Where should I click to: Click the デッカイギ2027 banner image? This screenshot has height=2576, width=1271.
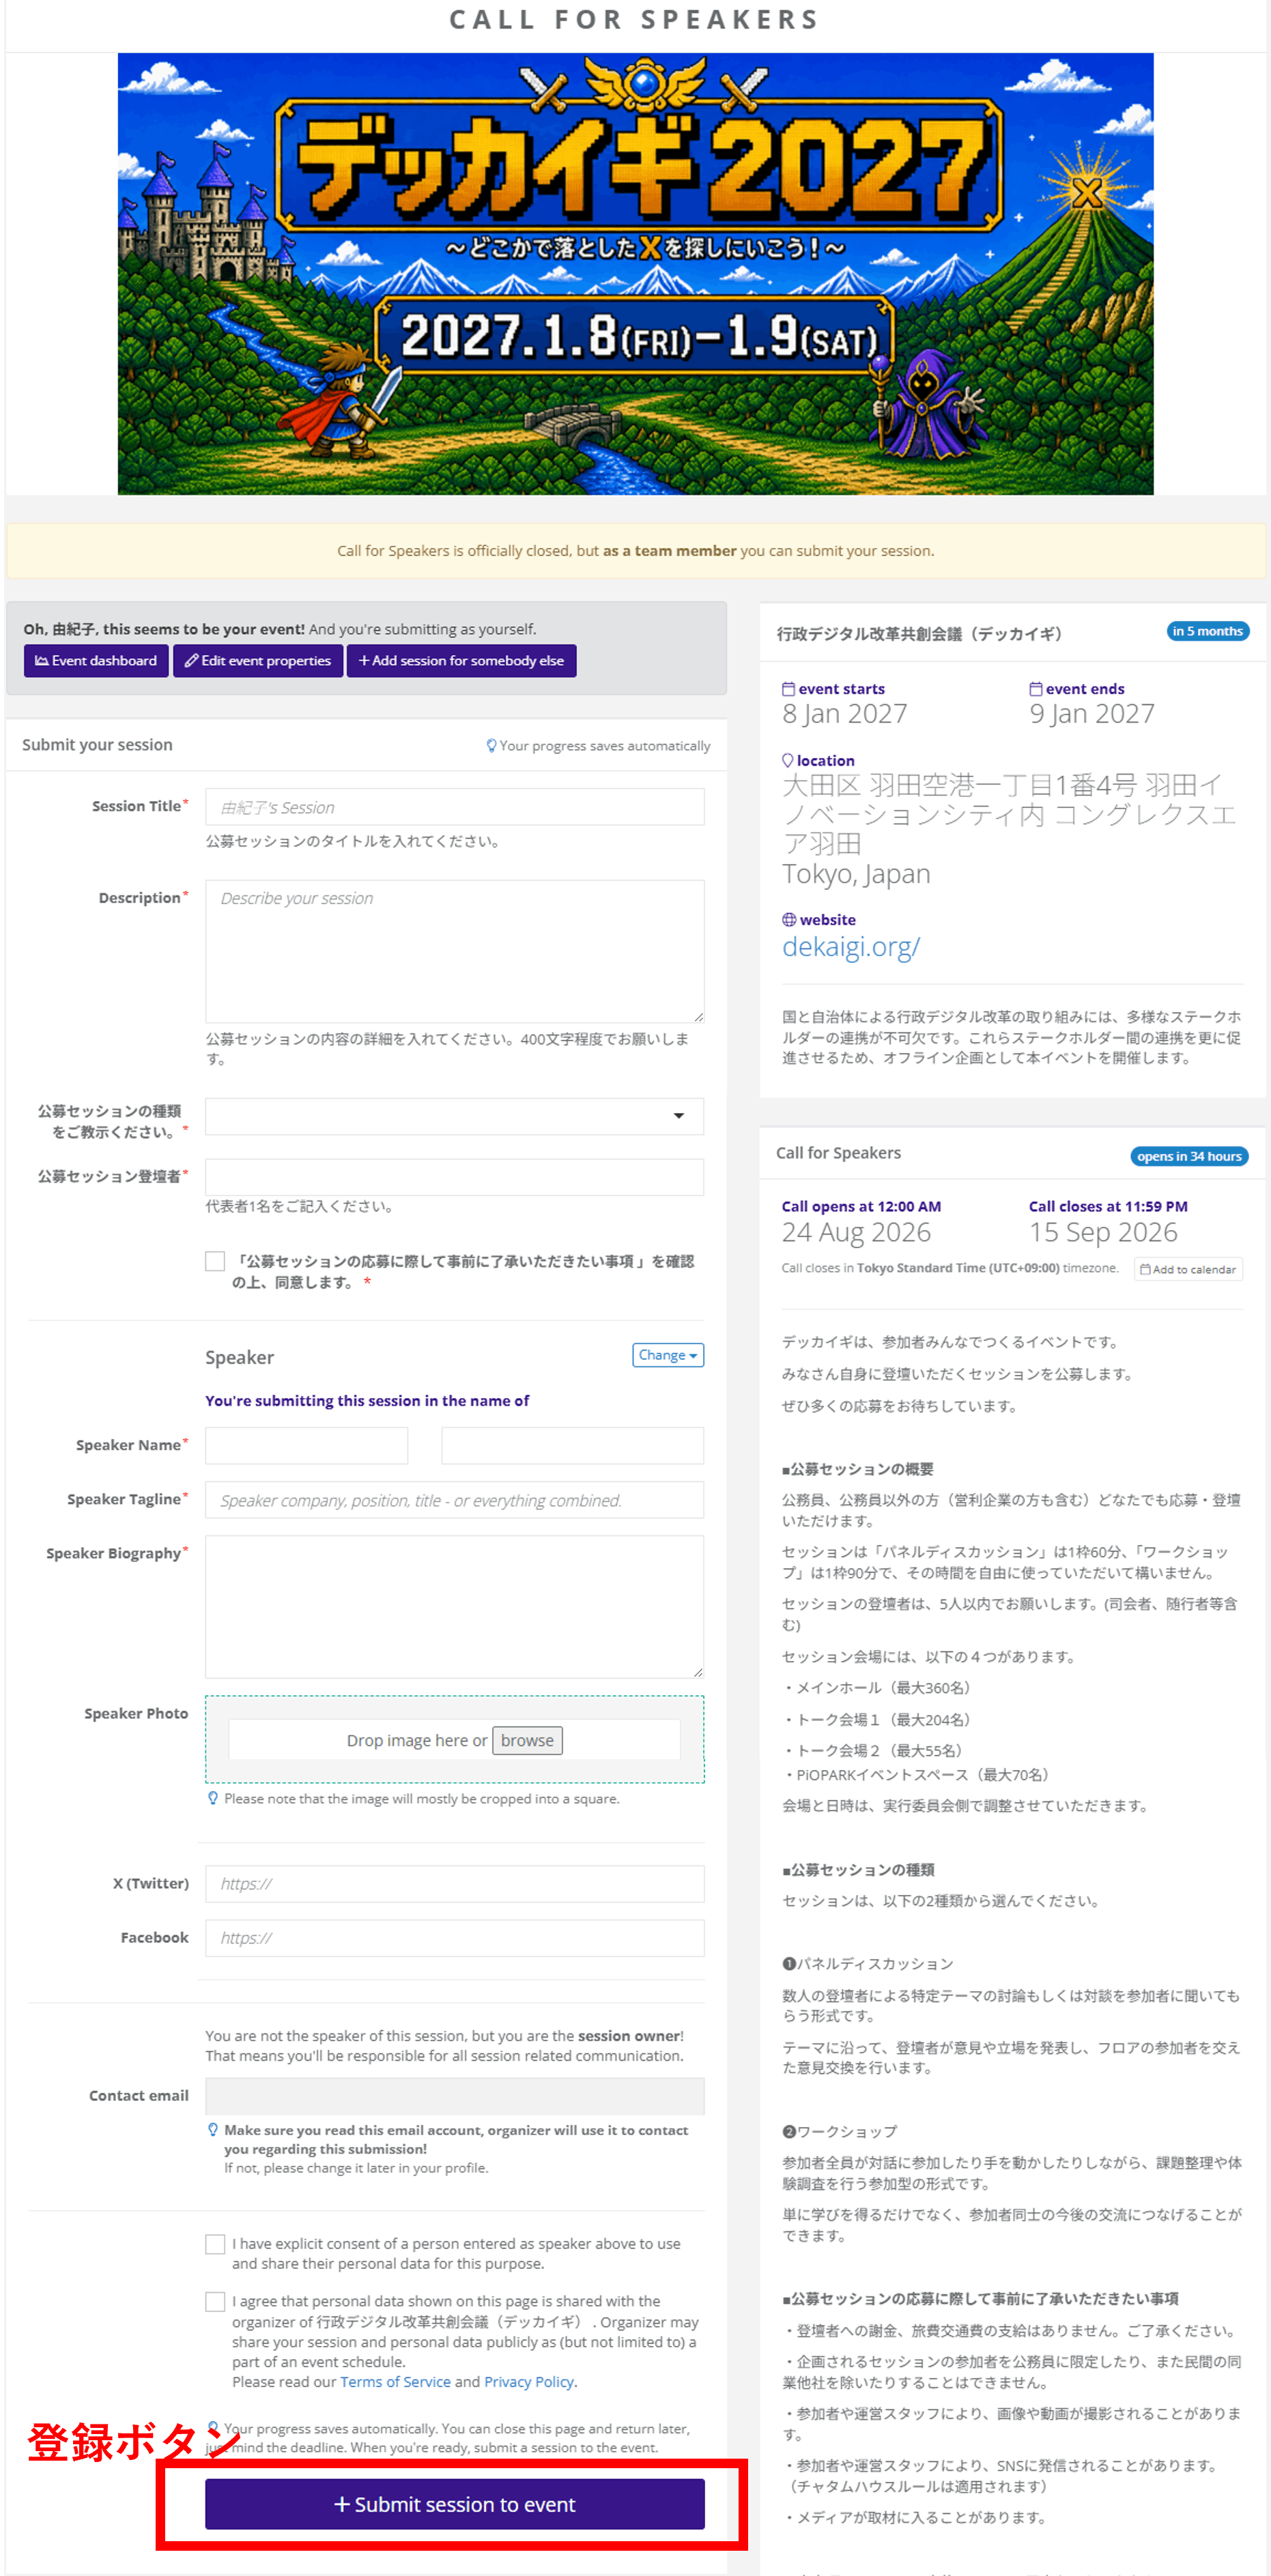coord(635,274)
